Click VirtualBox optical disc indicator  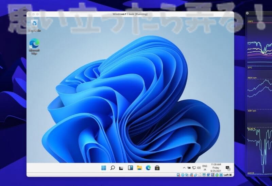click(x=183, y=175)
